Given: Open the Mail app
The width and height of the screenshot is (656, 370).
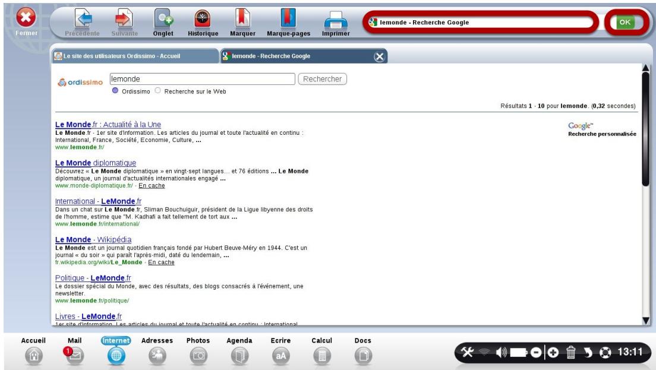Looking at the screenshot, I should tap(74, 355).
